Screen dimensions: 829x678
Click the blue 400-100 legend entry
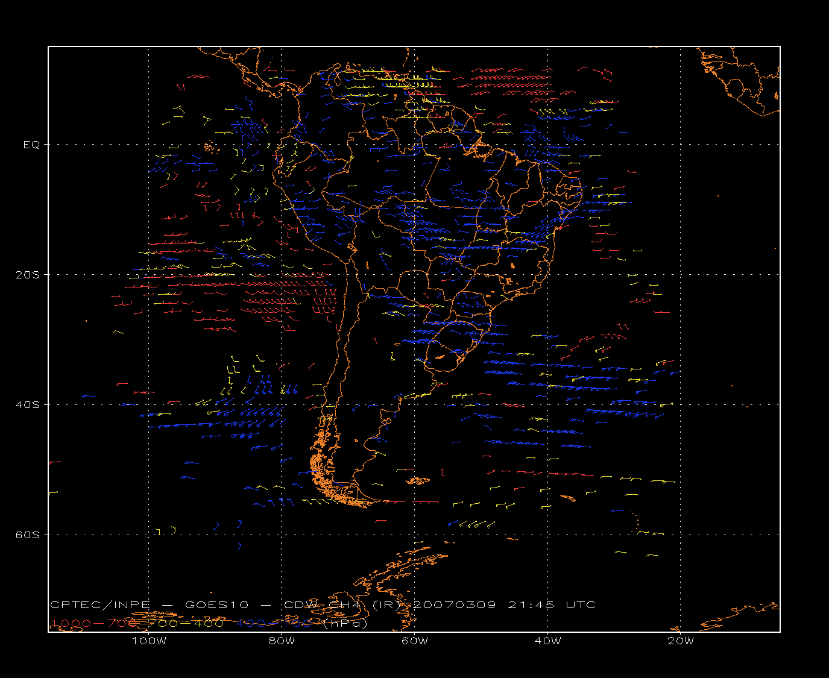274,623
